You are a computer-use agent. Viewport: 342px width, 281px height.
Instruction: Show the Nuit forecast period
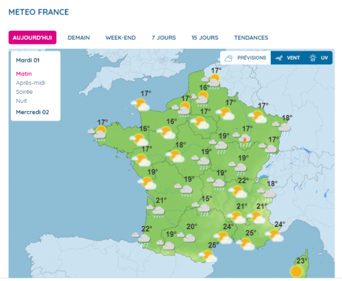(21, 101)
